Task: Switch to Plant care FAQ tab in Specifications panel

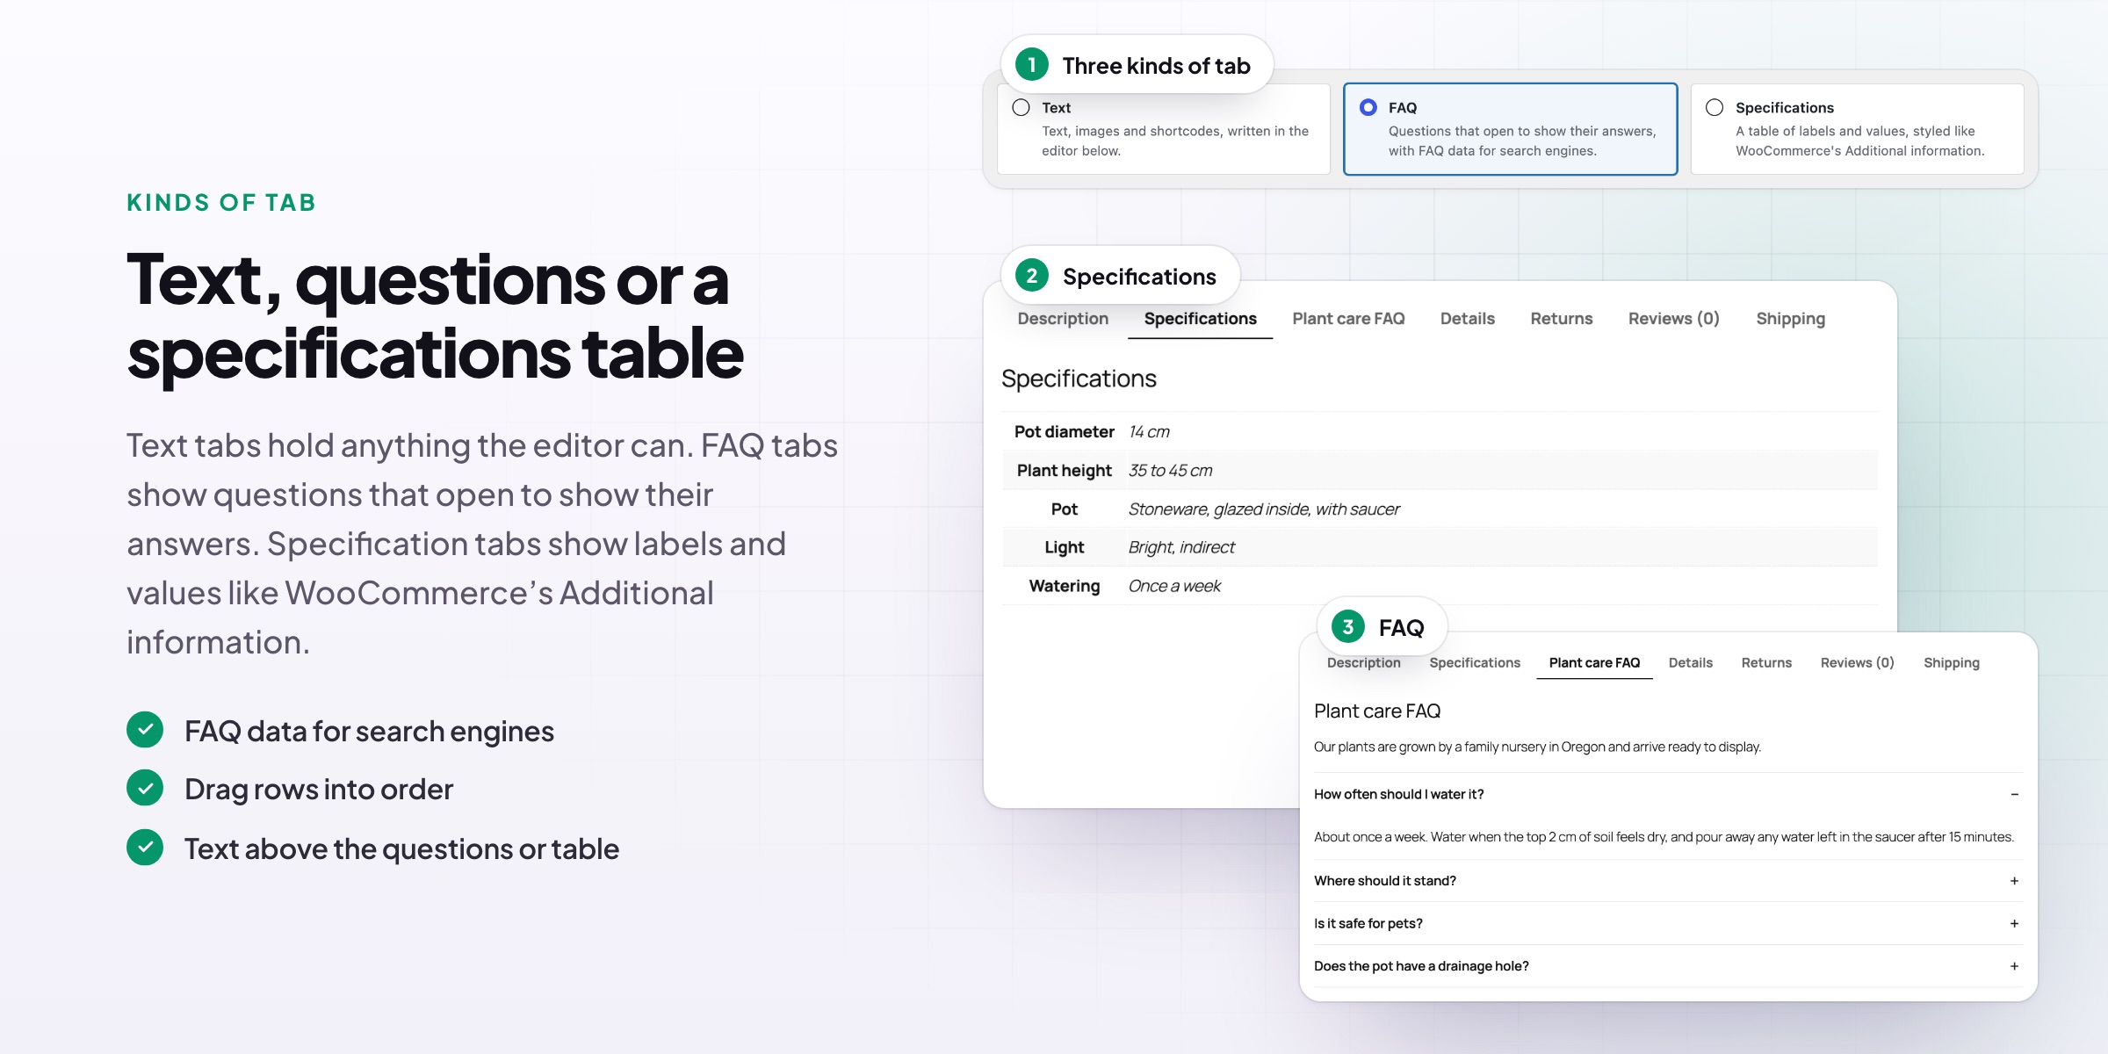Action: pos(1348,319)
